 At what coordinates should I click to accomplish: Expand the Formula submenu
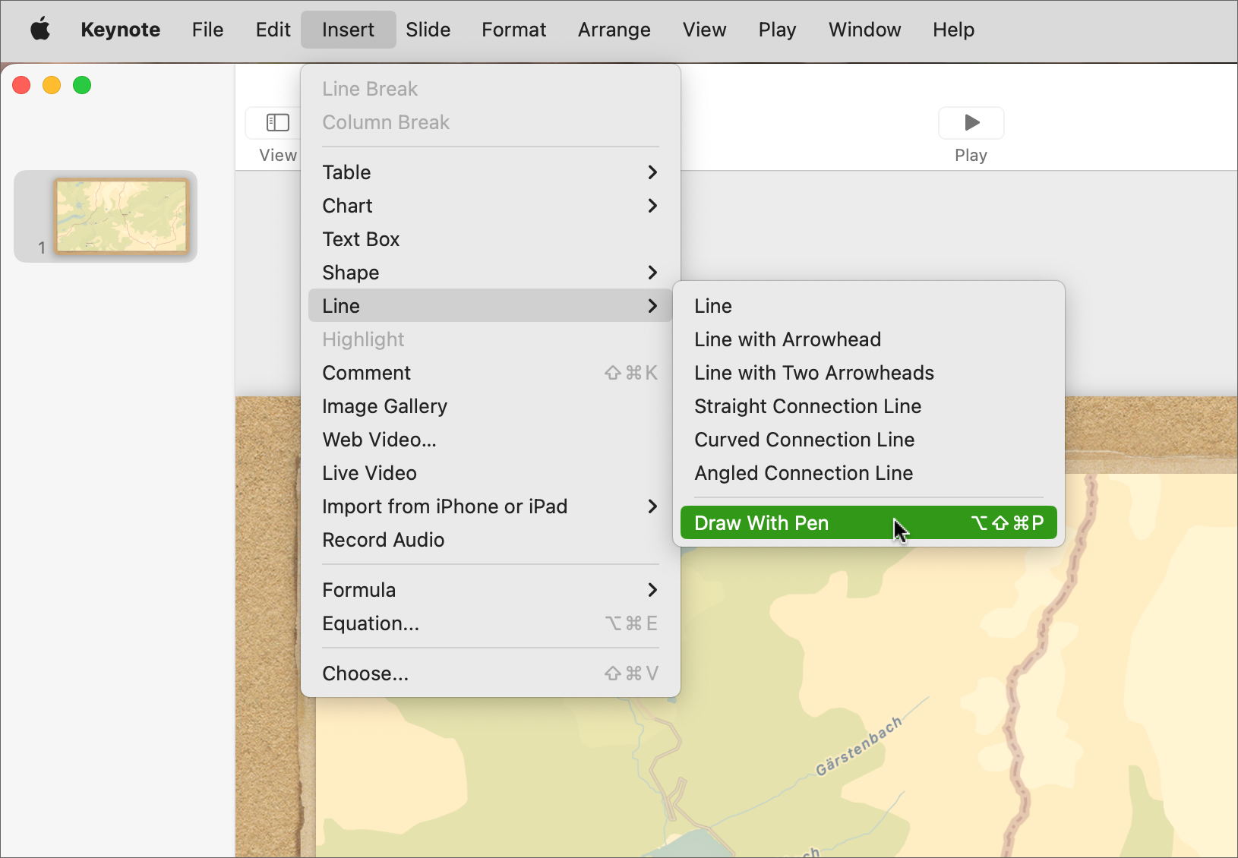490,590
